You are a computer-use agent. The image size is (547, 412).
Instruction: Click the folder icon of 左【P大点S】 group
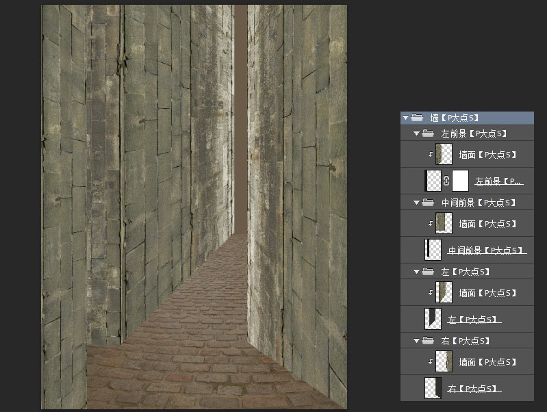click(428, 272)
